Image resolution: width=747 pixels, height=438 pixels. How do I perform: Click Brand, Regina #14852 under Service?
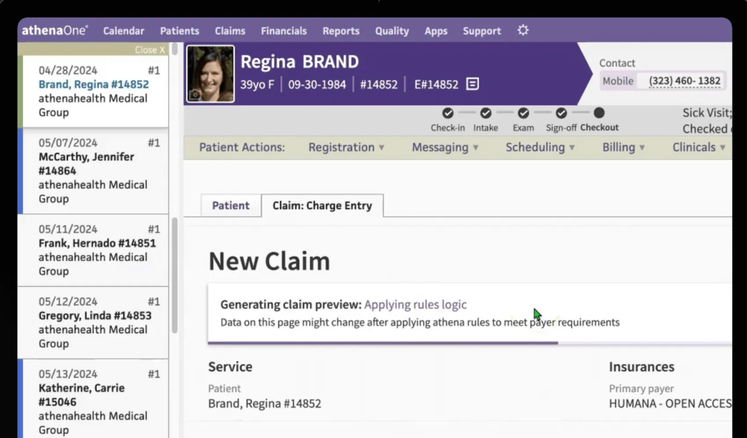(265, 404)
